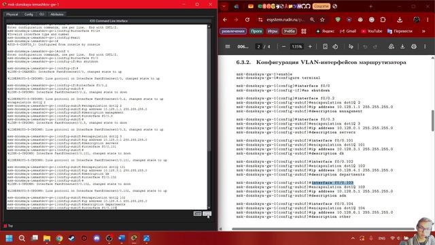435x245 pixels.
Task: Open the Прога bookmark folder
Action: [256, 31]
